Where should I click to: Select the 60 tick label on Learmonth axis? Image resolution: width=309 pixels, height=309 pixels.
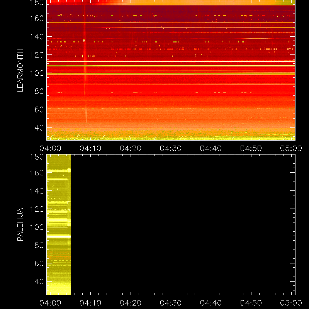click(x=39, y=109)
